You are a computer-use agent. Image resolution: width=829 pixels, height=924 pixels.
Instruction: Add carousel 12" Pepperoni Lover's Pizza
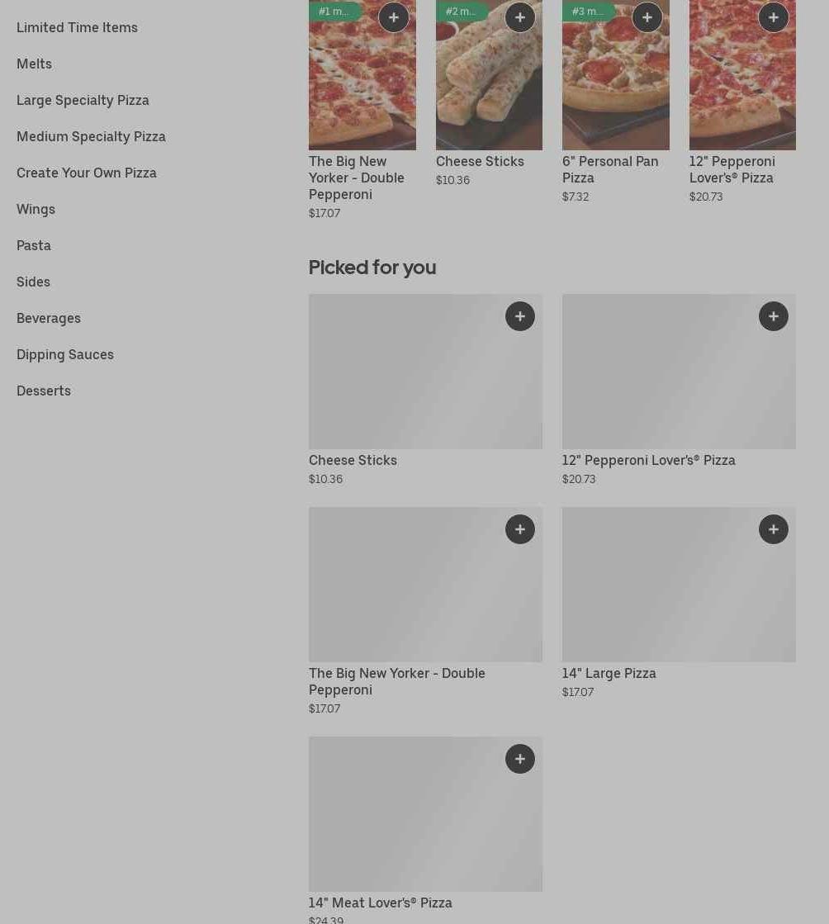[x=774, y=17]
